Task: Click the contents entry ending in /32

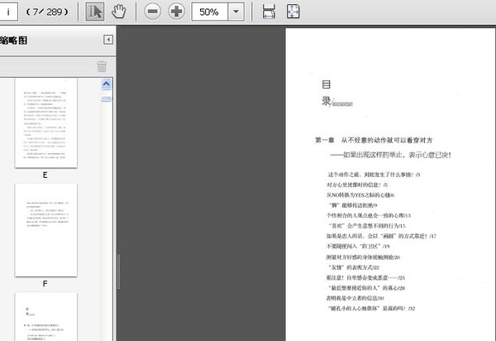Action: 371,306
